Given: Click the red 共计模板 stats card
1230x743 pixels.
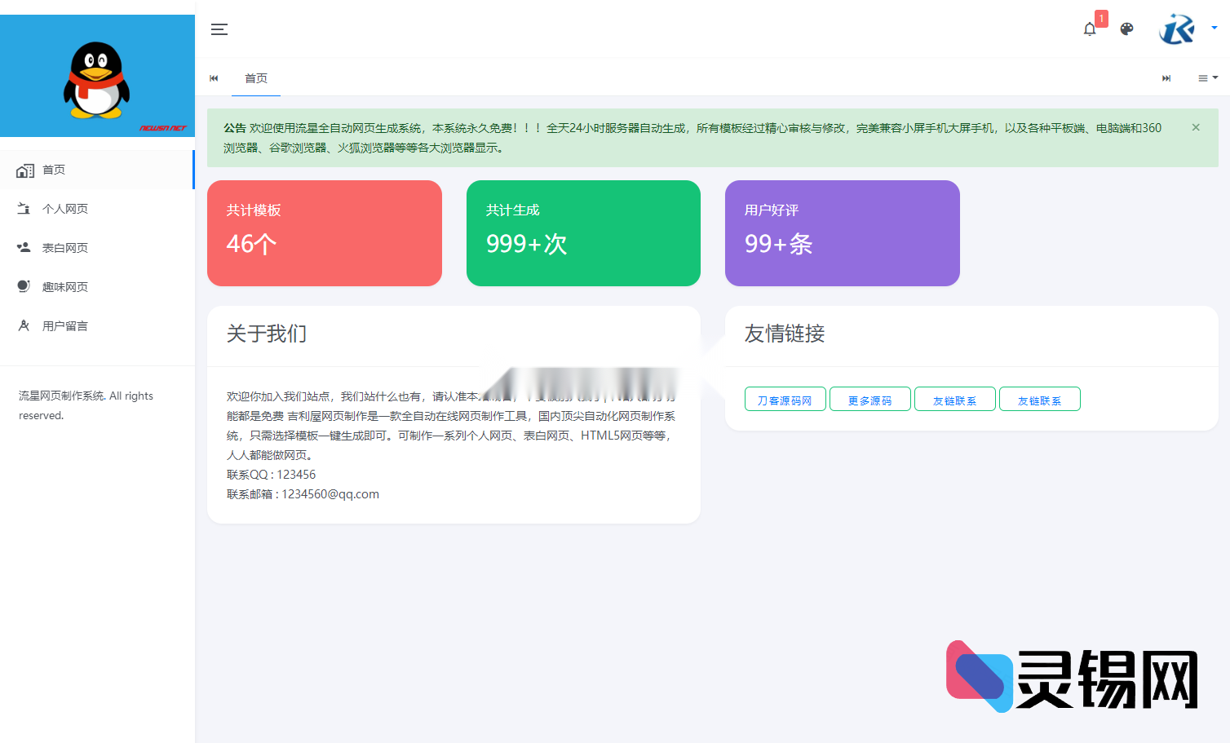Looking at the screenshot, I should click(x=324, y=233).
